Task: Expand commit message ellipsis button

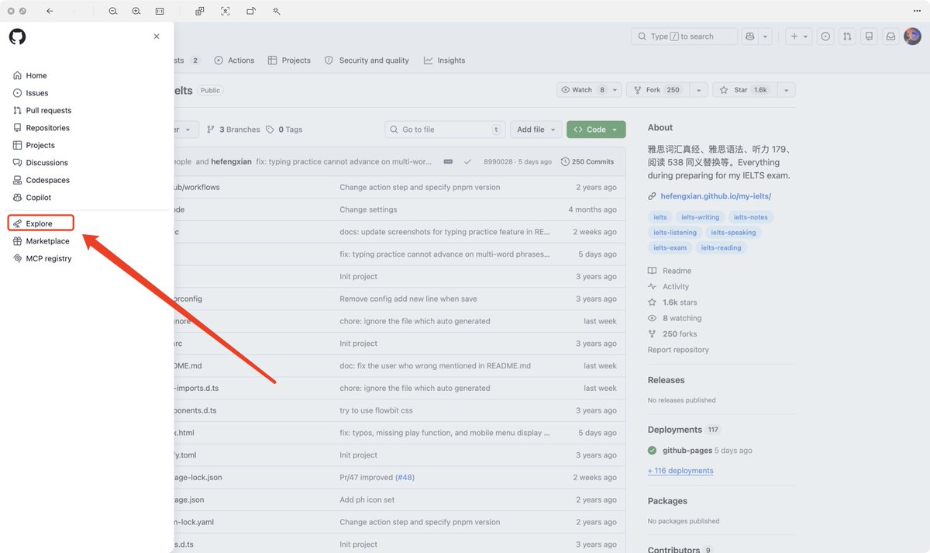Action: tap(448, 162)
